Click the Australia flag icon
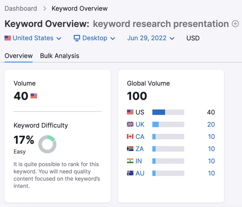This screenshot has height=207, width=242. tap(130, 173)
